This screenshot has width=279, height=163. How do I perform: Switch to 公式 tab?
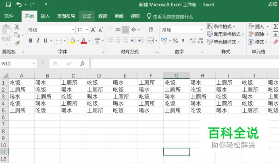pyautogui.click(x=87, y=16)
